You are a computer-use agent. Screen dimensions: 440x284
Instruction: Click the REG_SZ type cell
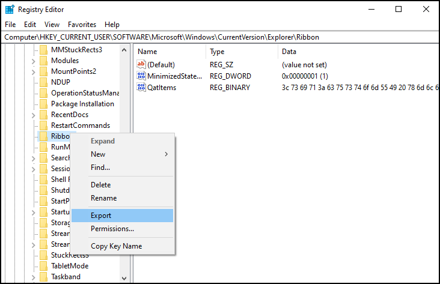pos(221,65)
